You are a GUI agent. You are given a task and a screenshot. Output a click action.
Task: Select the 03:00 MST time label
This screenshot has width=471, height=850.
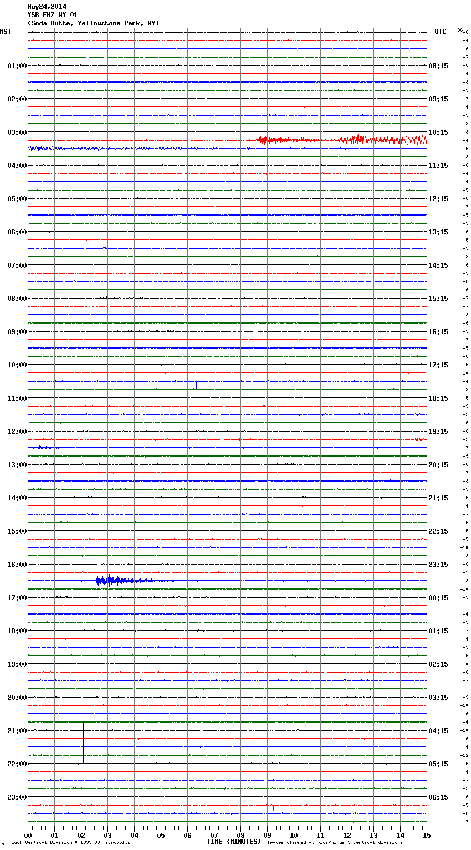coord(17,132)
